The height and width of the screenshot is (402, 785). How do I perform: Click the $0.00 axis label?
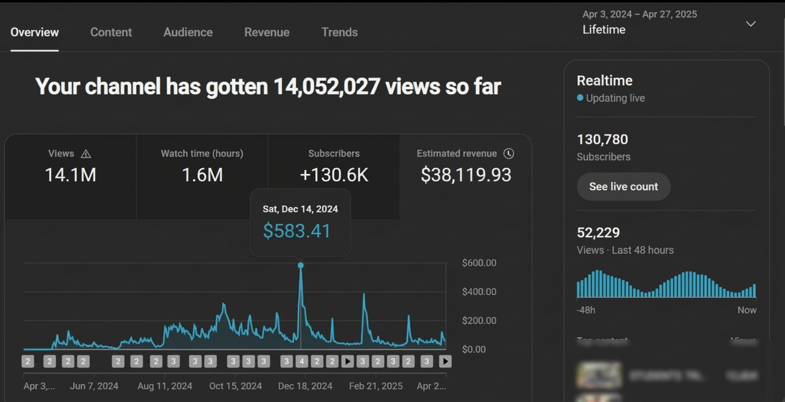[x=473, y=349]
